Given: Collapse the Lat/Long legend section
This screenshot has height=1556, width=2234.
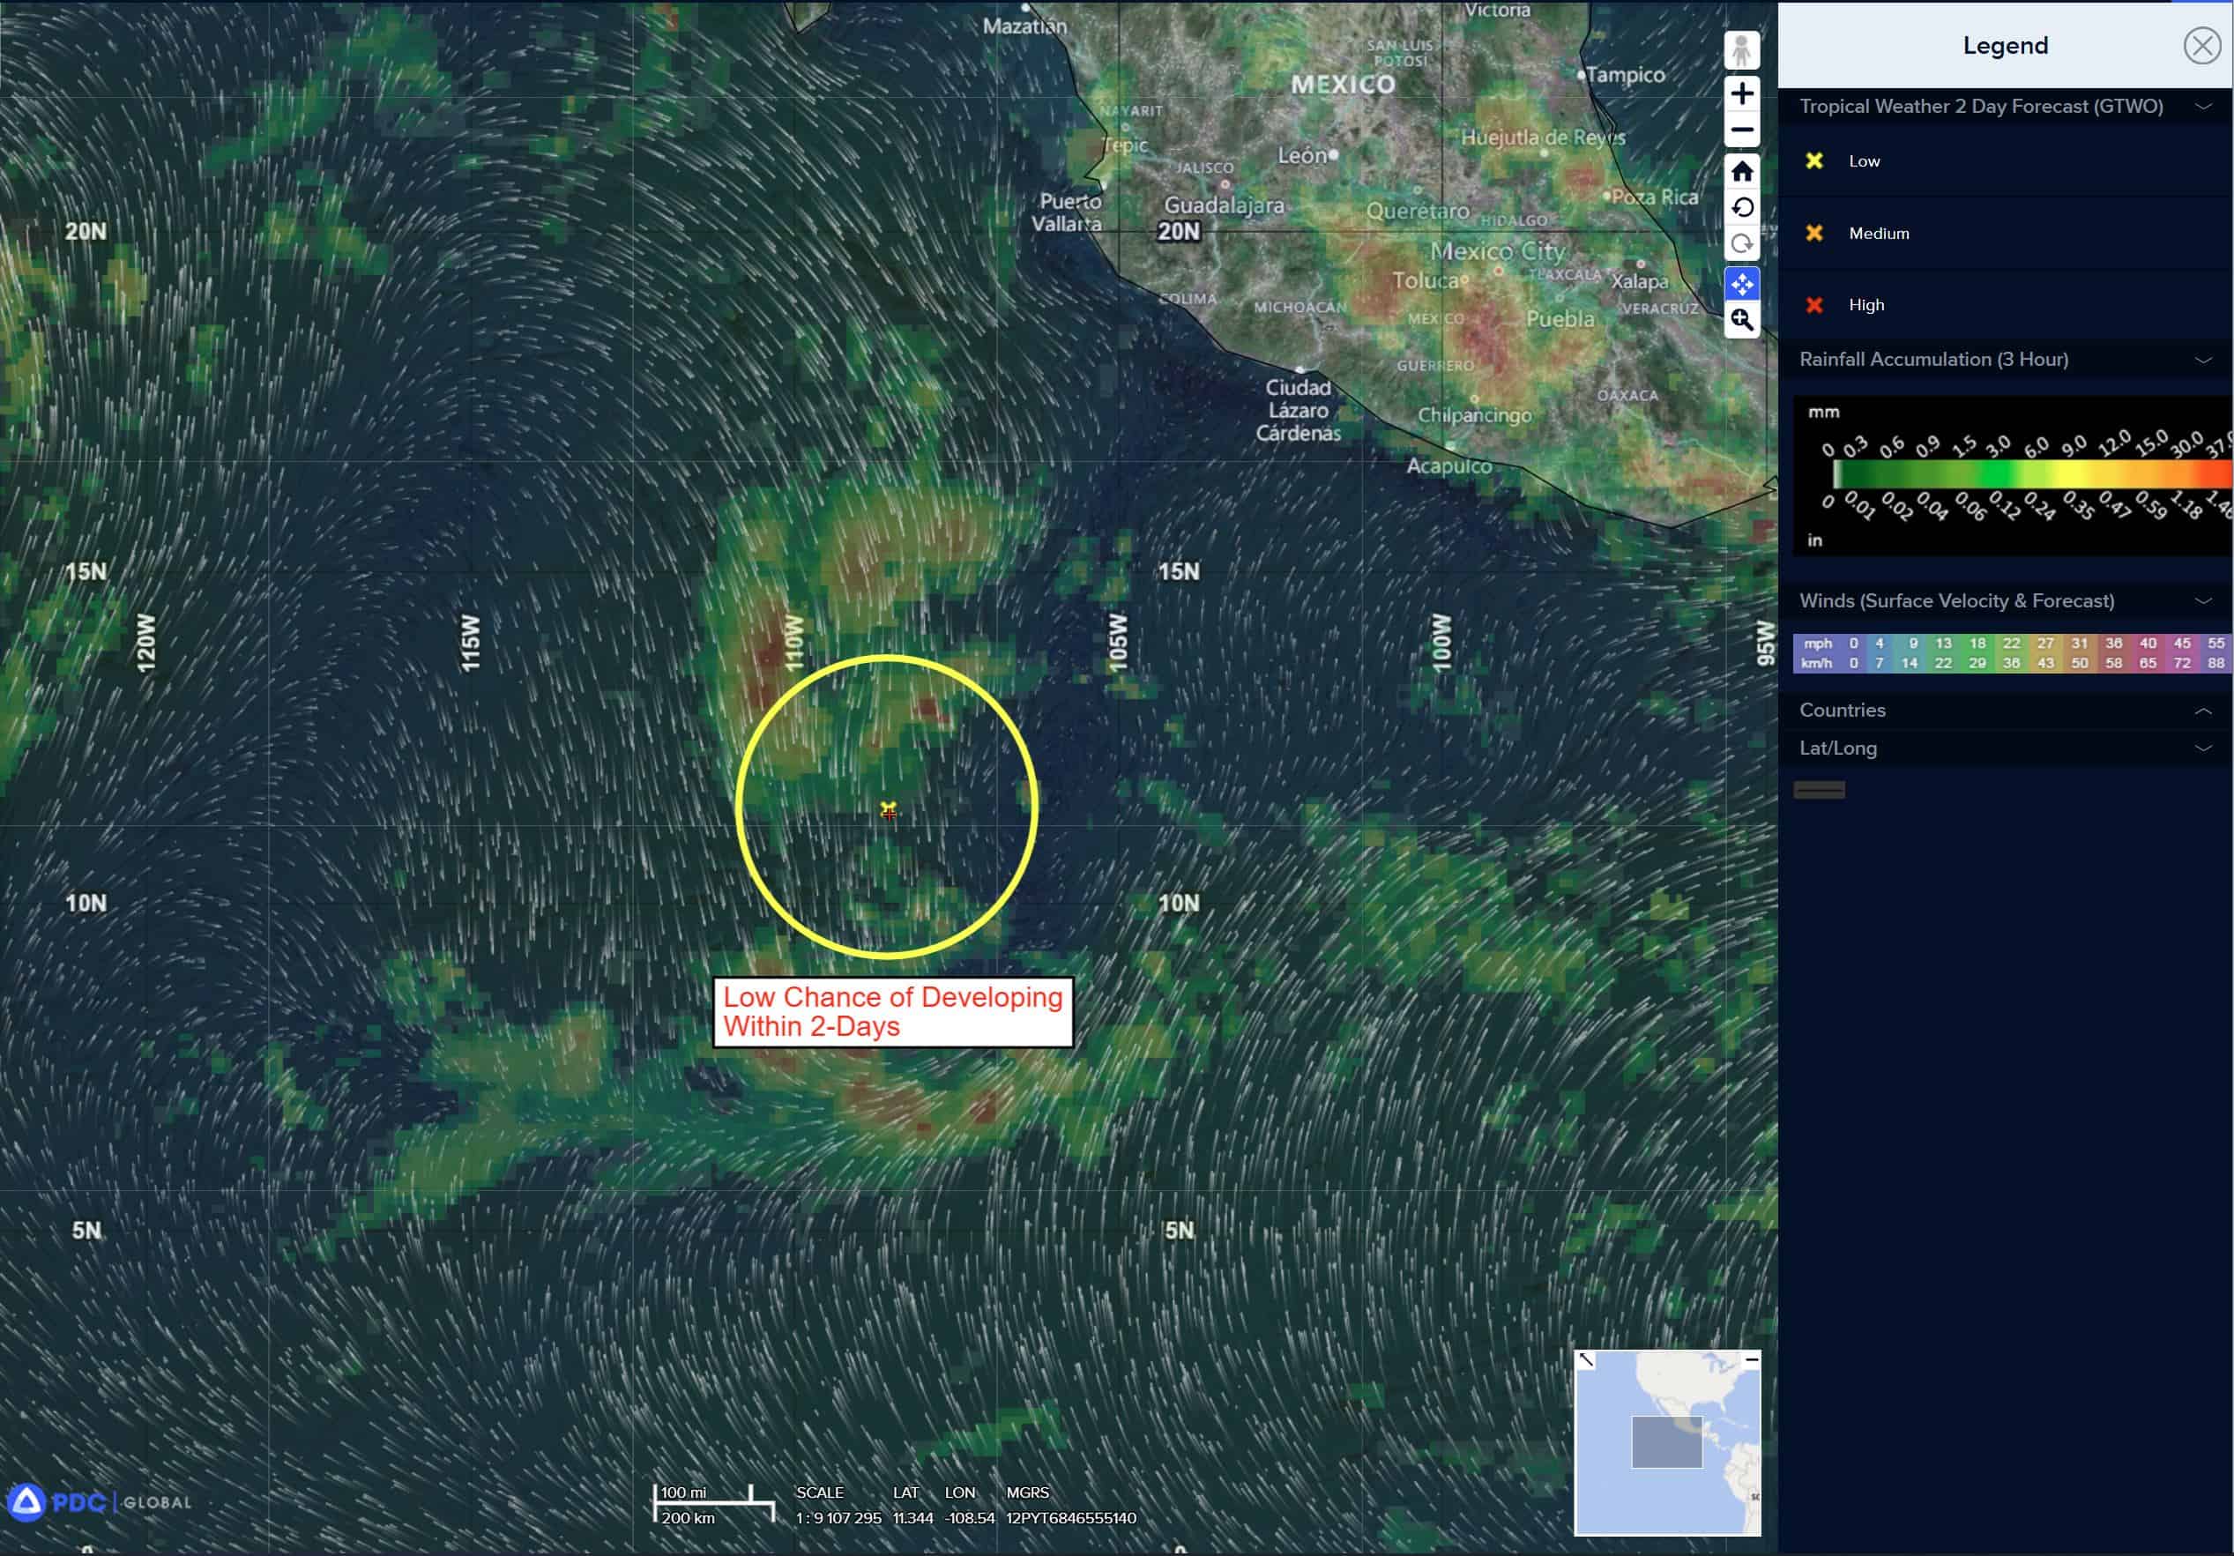Looking at the screenshot, I should pos(2203,748).
